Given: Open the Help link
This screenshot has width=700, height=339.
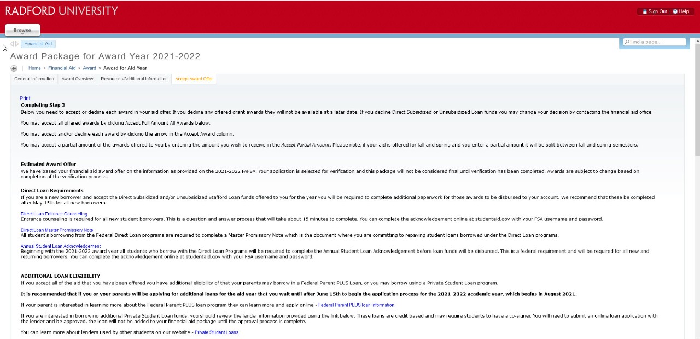Looking at the screenshot, I should click(684, 11).
